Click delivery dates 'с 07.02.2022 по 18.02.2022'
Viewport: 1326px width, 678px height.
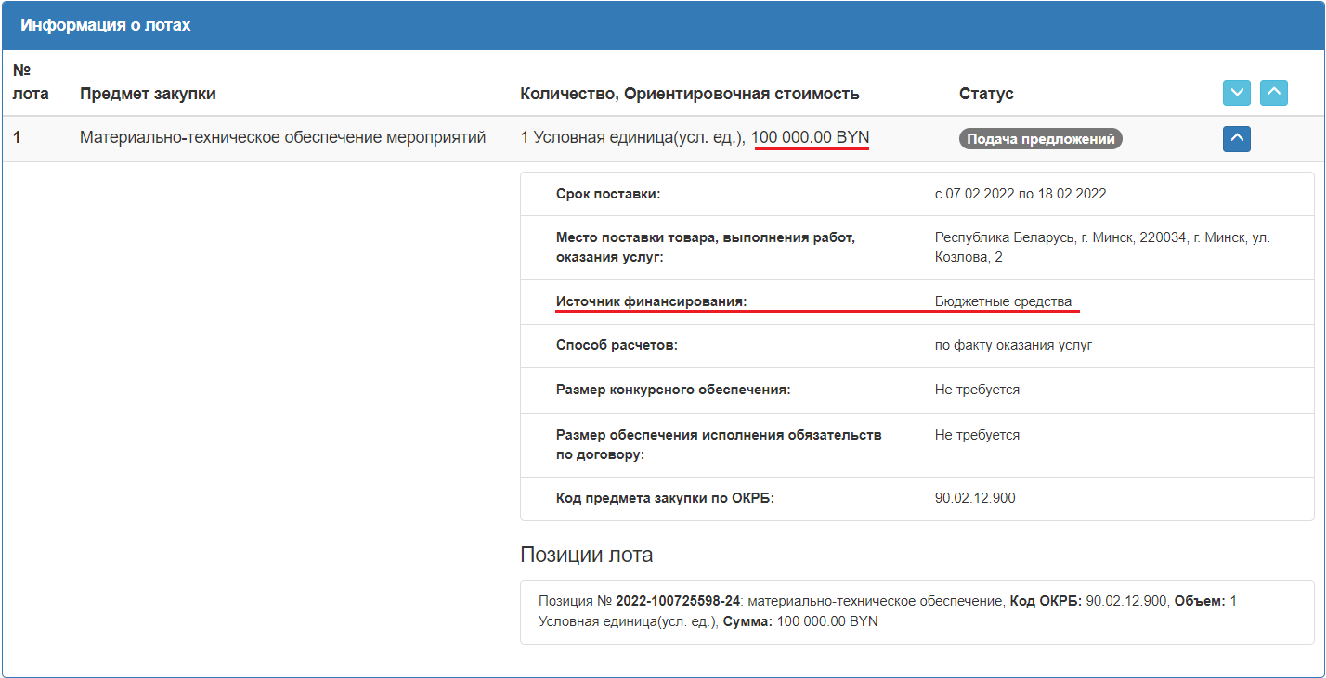click(x=1020, y=194)
